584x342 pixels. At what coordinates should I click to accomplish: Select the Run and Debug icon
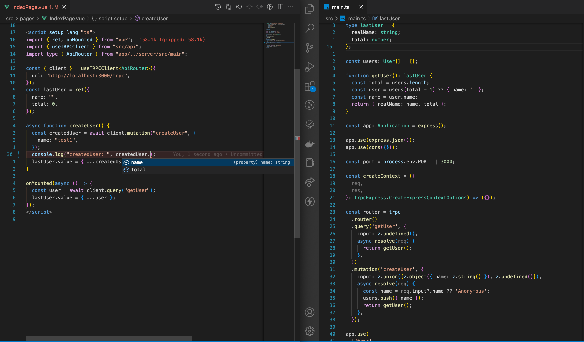(310, 67)
